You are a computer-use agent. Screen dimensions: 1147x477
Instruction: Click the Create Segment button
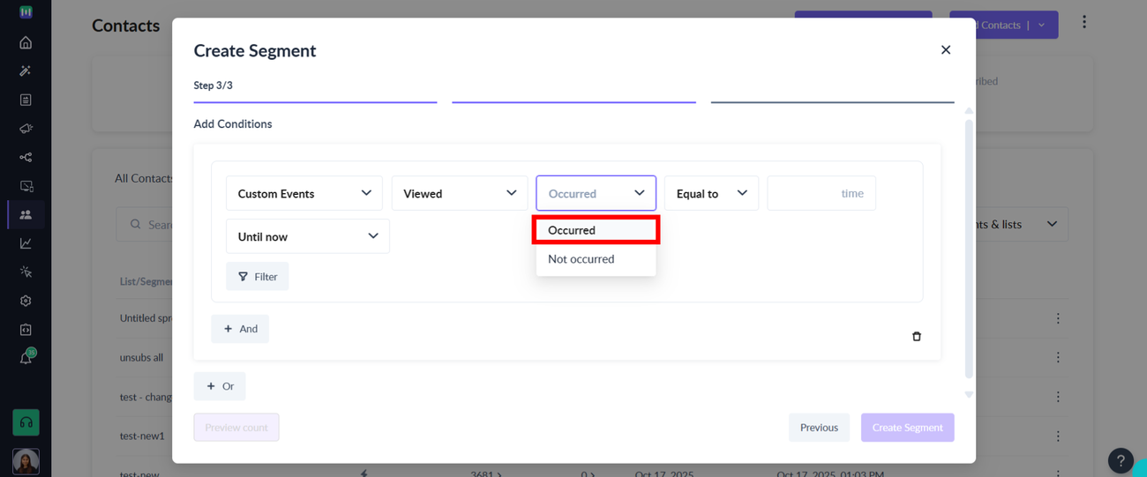908,428
